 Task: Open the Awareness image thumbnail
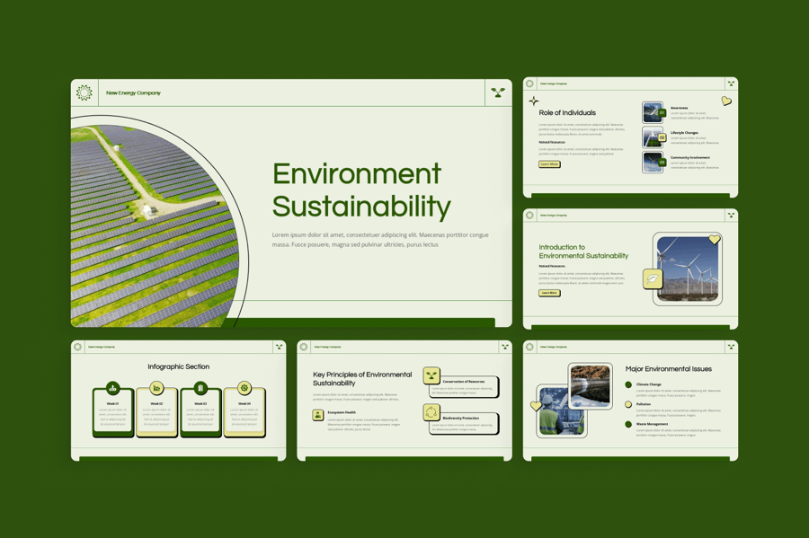pyautogui.click(x=653, y=111)
